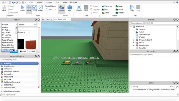Click the Cut button
Screen dimensions: 179x101
click(x=10, y=9)
